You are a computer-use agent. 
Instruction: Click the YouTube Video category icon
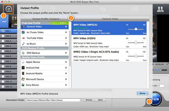point(23,38)
